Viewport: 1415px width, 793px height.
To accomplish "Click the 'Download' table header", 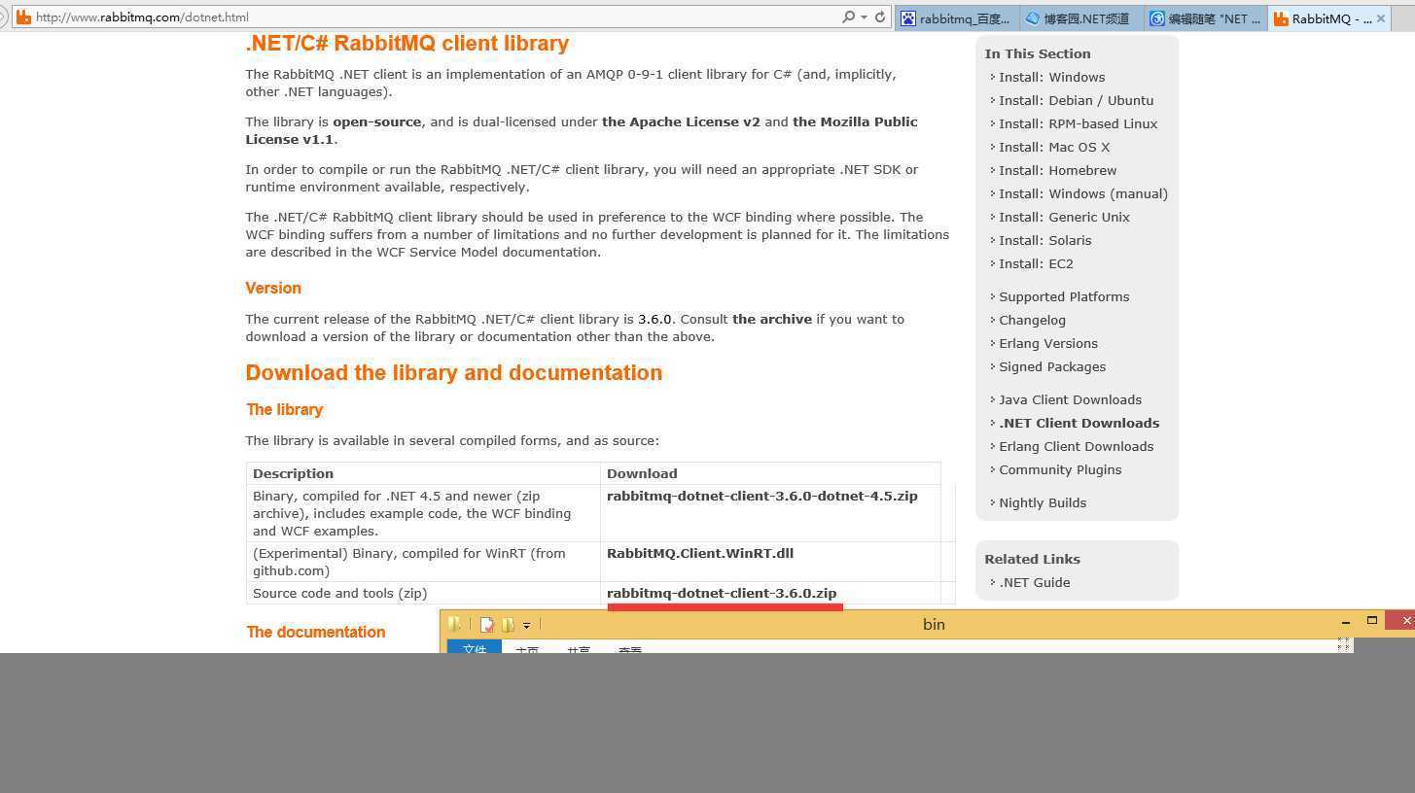I will click(642, 473).
